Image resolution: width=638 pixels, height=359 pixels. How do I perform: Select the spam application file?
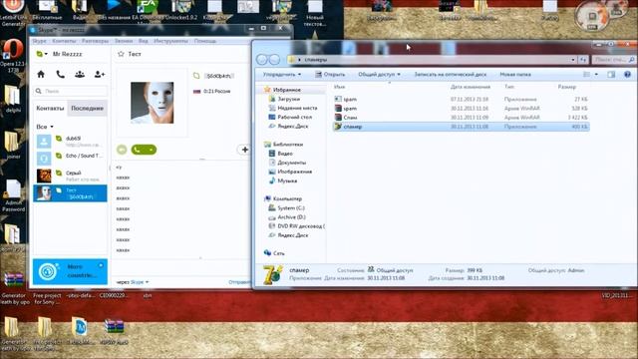tap(461, 99)
